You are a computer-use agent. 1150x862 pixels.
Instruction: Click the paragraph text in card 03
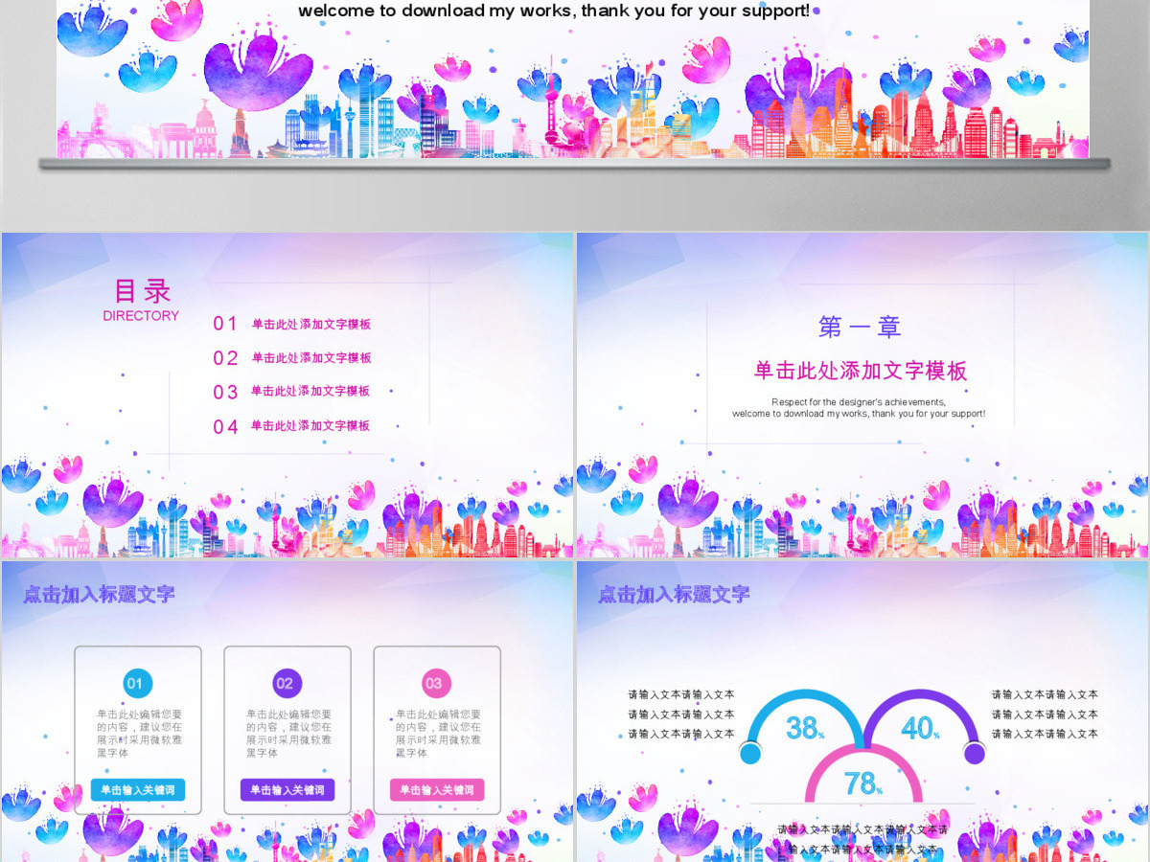pos(438,734)
